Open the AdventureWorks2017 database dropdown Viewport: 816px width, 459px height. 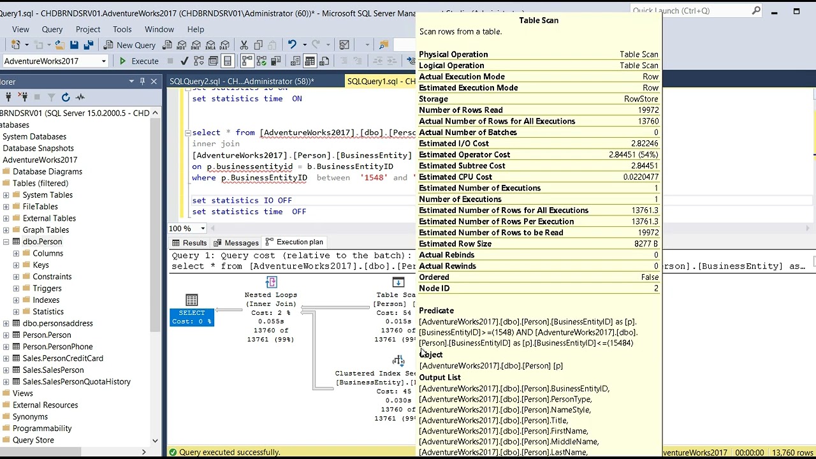pos(103,61)
